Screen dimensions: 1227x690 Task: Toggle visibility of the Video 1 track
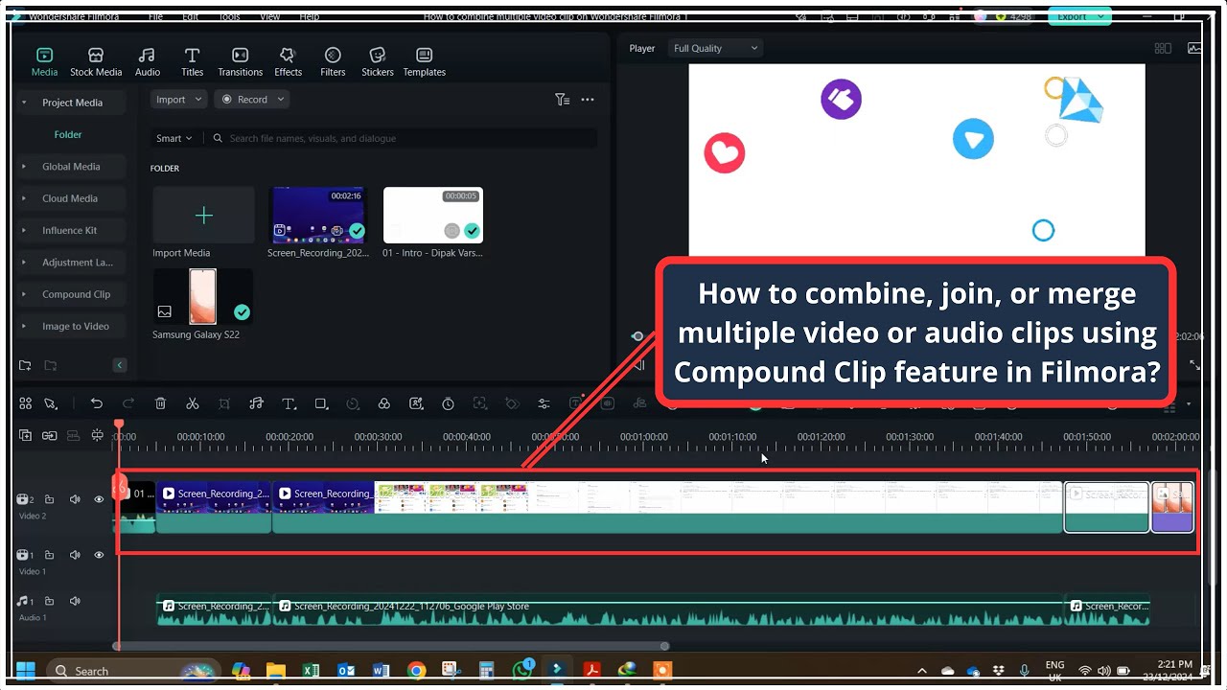99,555
